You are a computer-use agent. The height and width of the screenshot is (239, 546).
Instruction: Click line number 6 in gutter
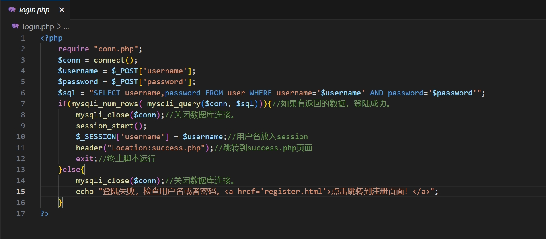click(23, 93)
